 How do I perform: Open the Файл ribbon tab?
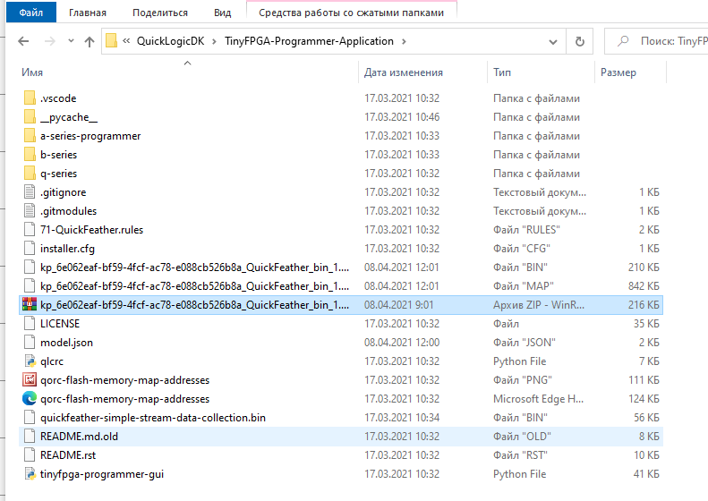[x=31, y=13]
